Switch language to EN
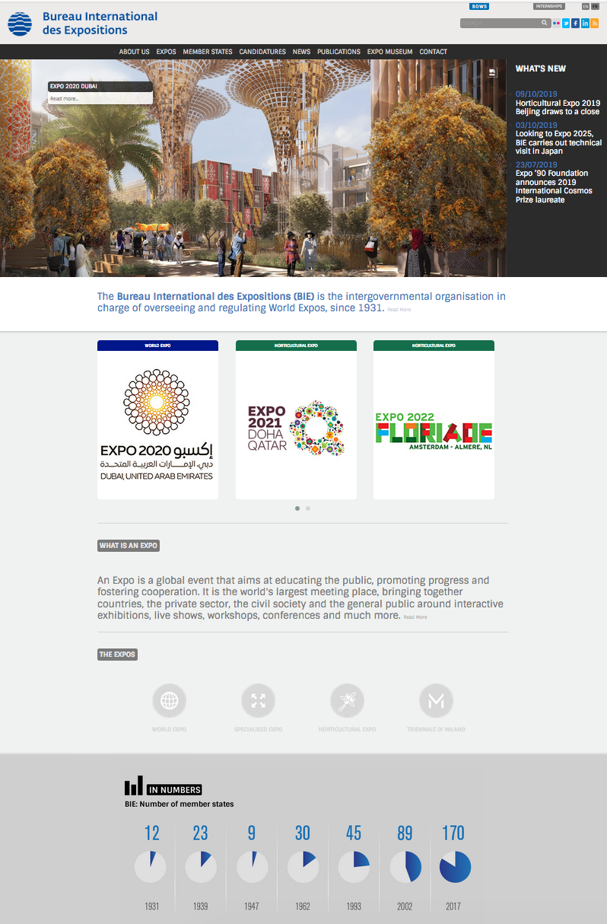 585,6
